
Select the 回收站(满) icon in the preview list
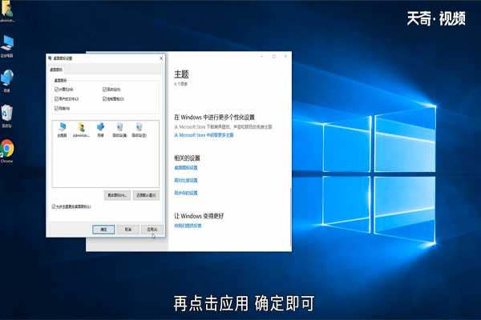coord(119,130)
